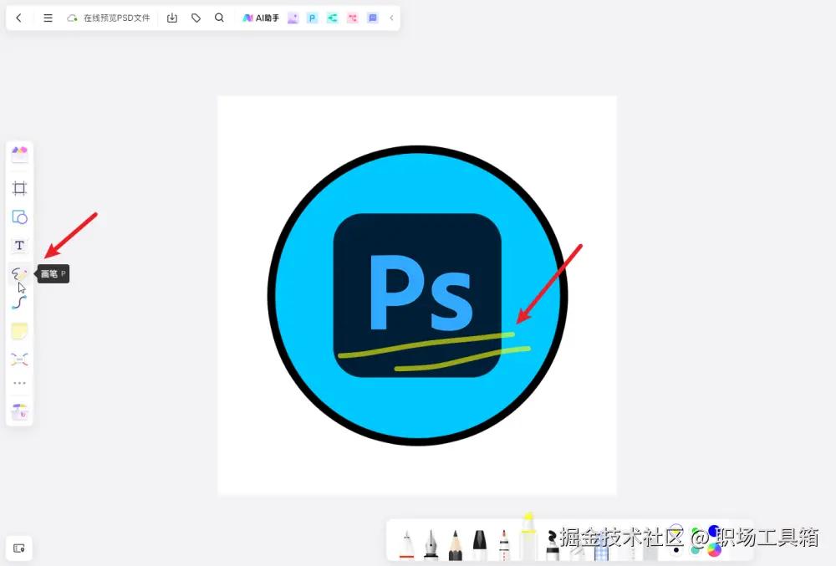Screen dimensions: 836x566
Task: Click the export download icon
Action: coord(171,18)
